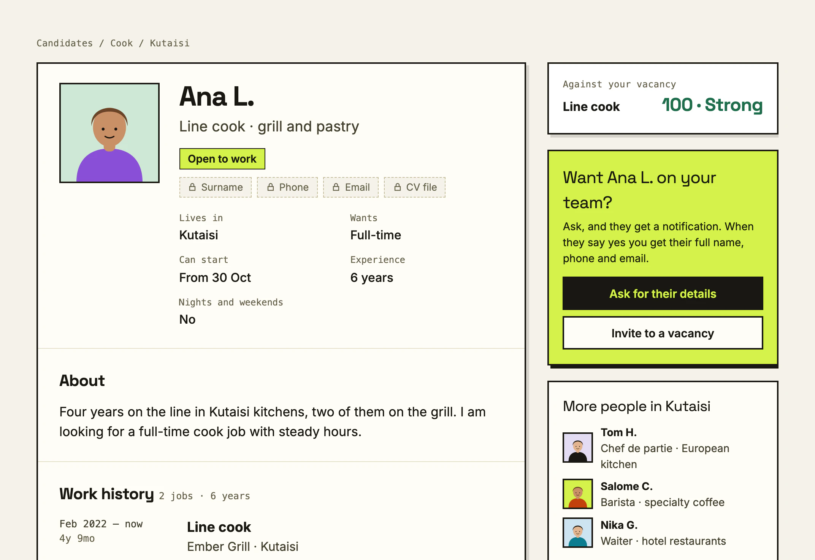
Task: Click the Line cook vacancy label
Action: pyautogui.click(x=591, y=107)
